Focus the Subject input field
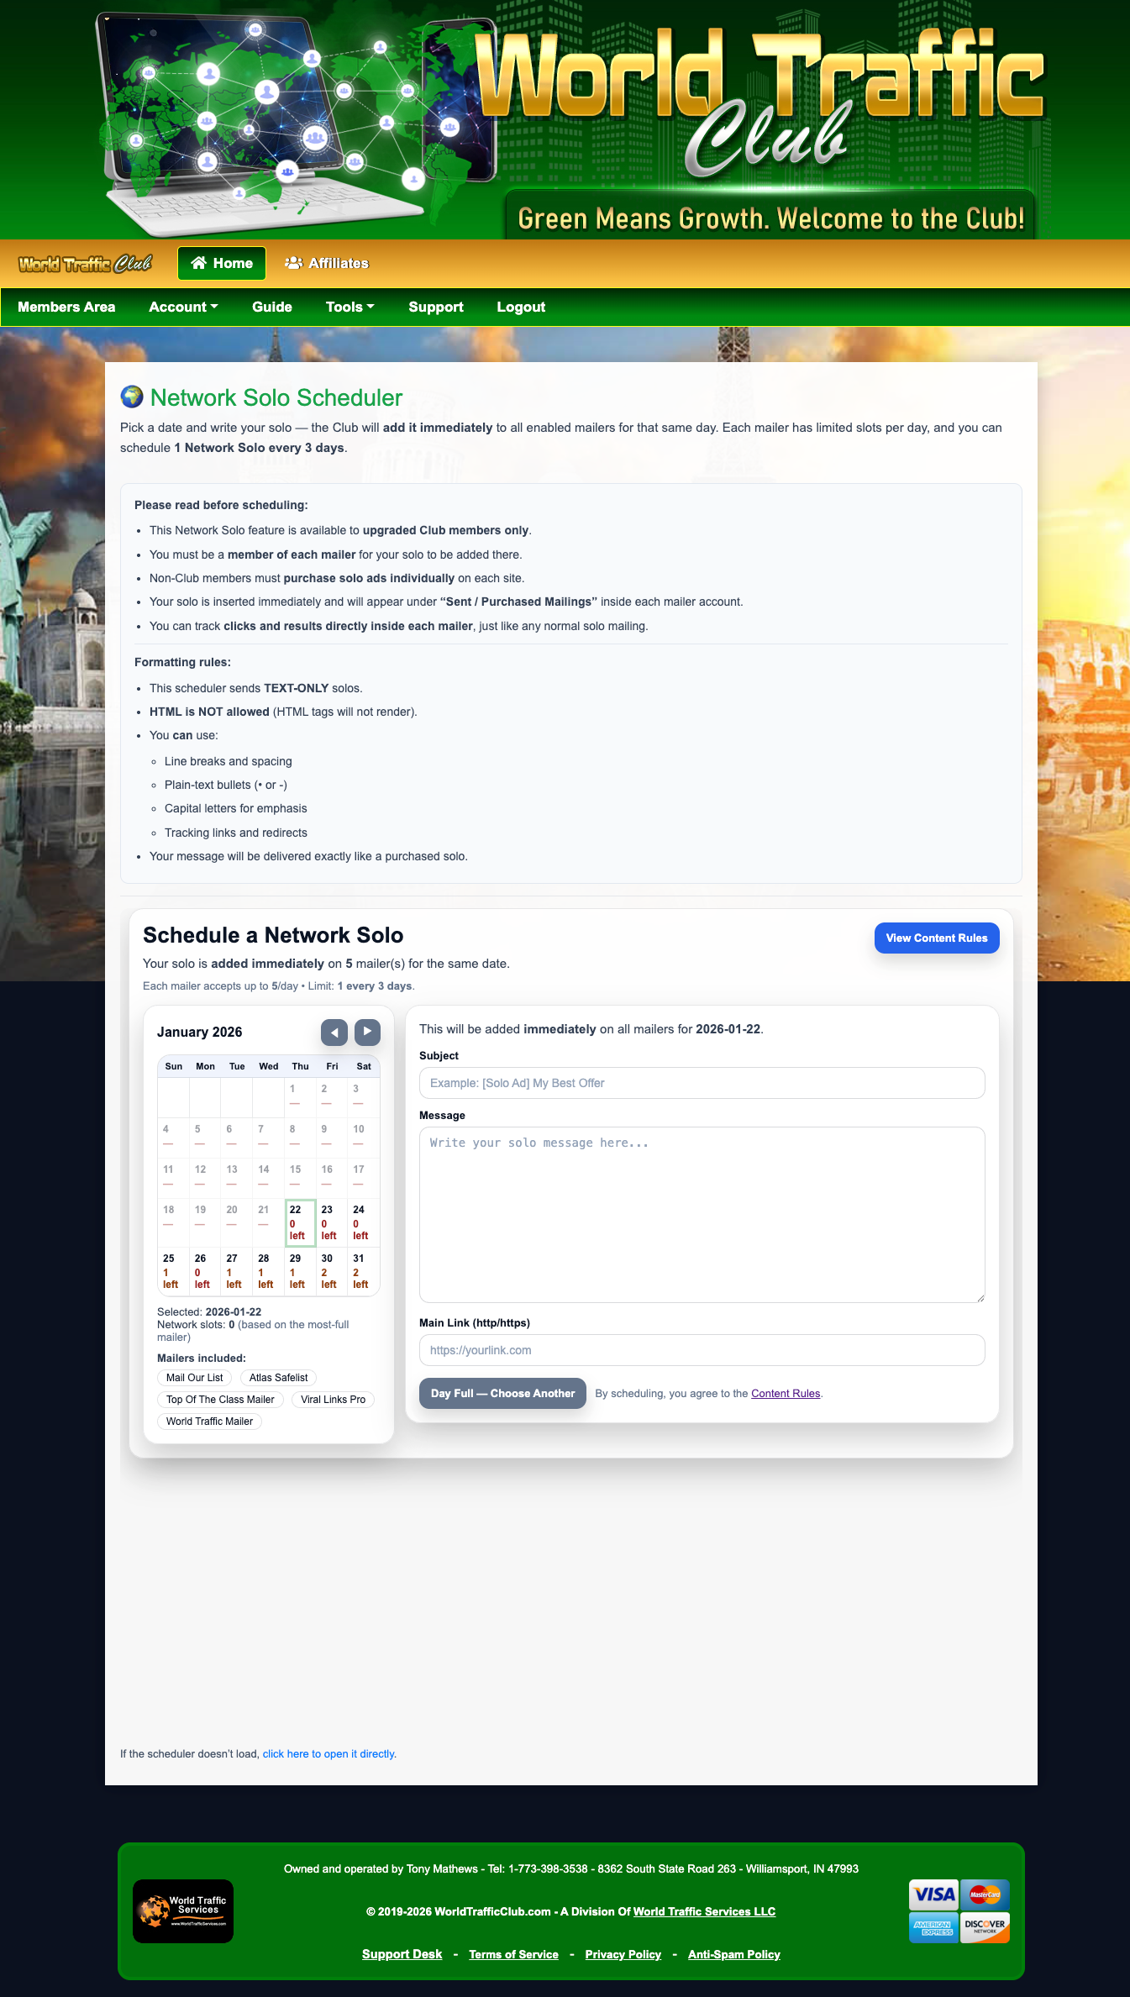This screenshot has width=1130, height=1997. [x=702, y=1083]
